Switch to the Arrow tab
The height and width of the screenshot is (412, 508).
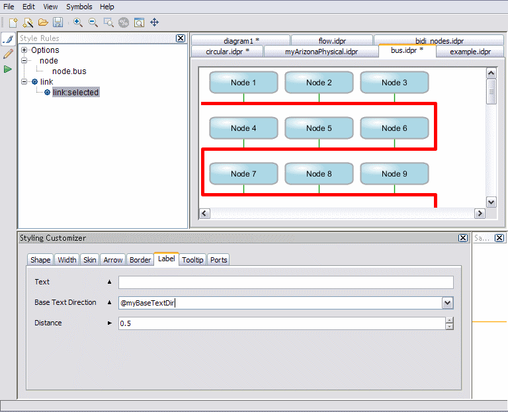[x=113, y=260]
